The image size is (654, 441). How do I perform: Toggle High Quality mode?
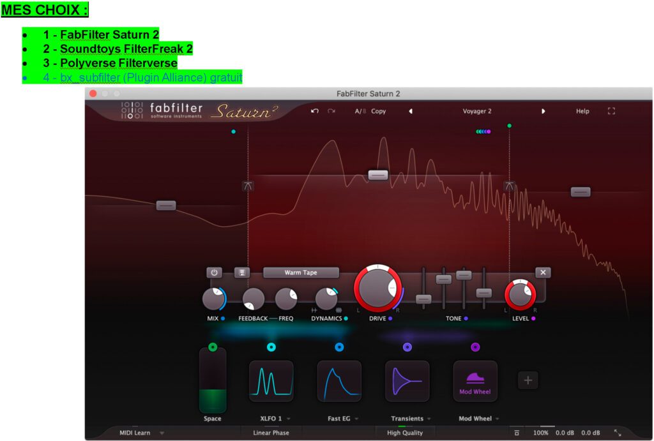tap(404, 433)
